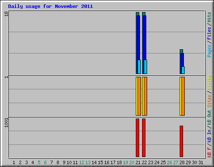Click the yellow Visits bar for day 21

(137, 96)
